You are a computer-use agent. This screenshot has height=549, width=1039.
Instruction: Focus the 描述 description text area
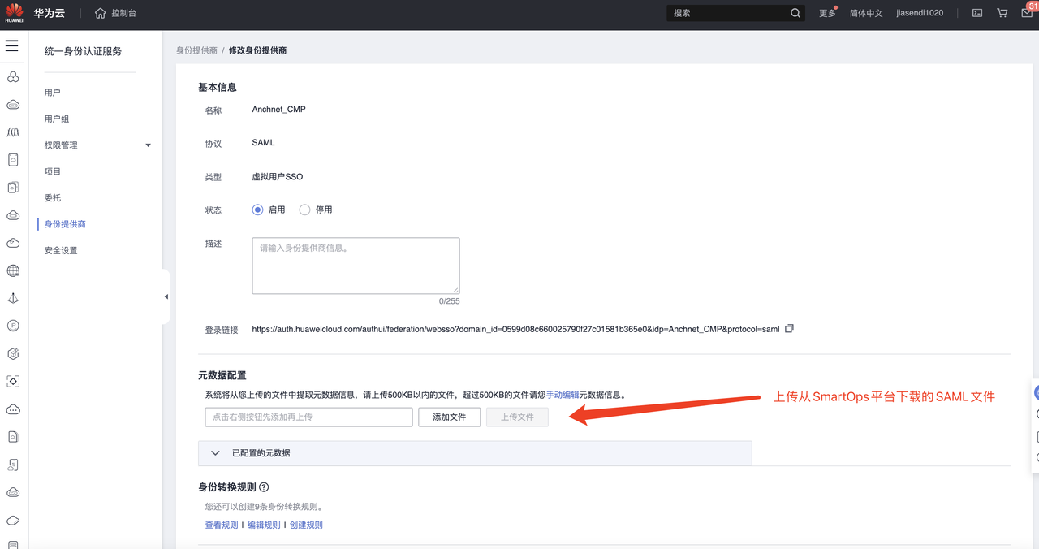(356, 266)
